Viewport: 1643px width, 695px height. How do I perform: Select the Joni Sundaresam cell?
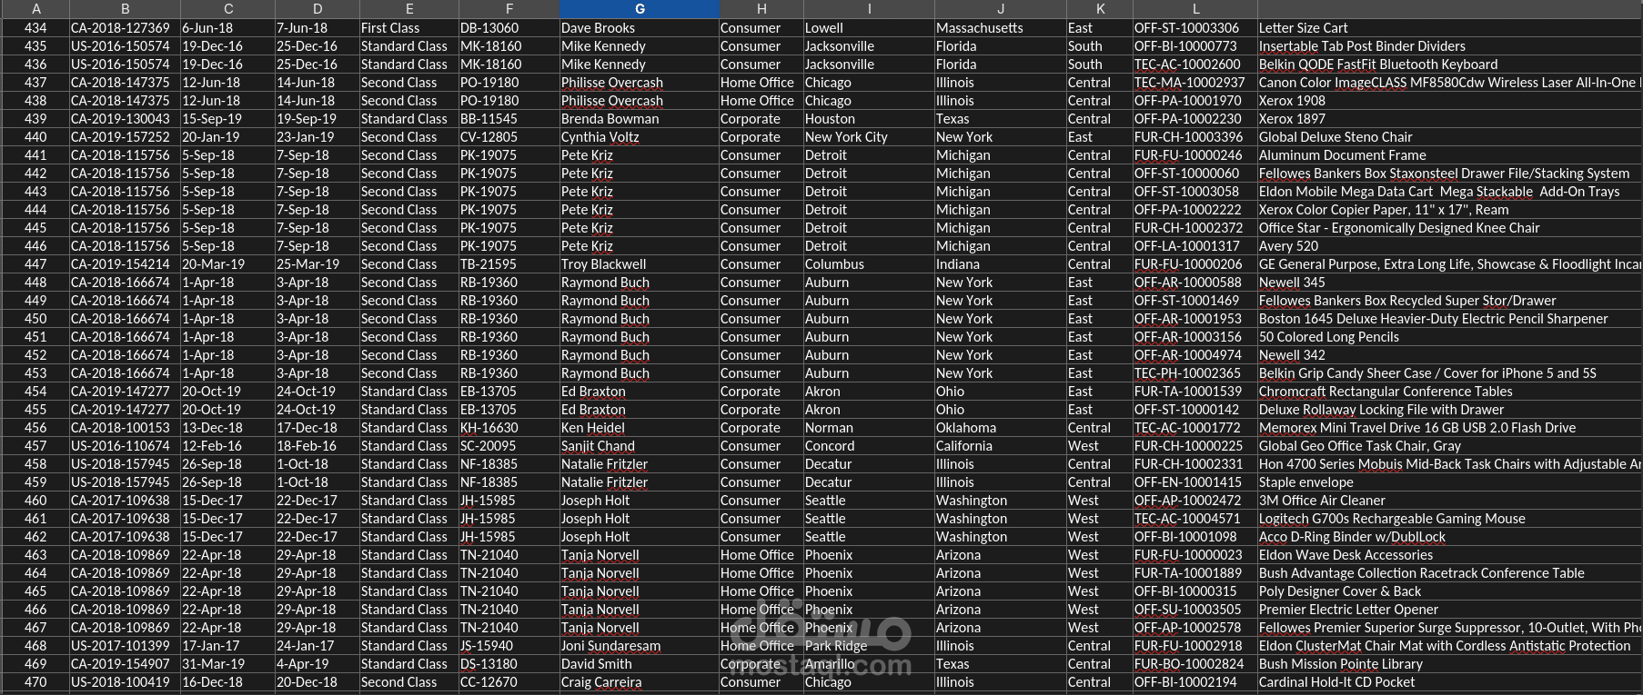639,646
